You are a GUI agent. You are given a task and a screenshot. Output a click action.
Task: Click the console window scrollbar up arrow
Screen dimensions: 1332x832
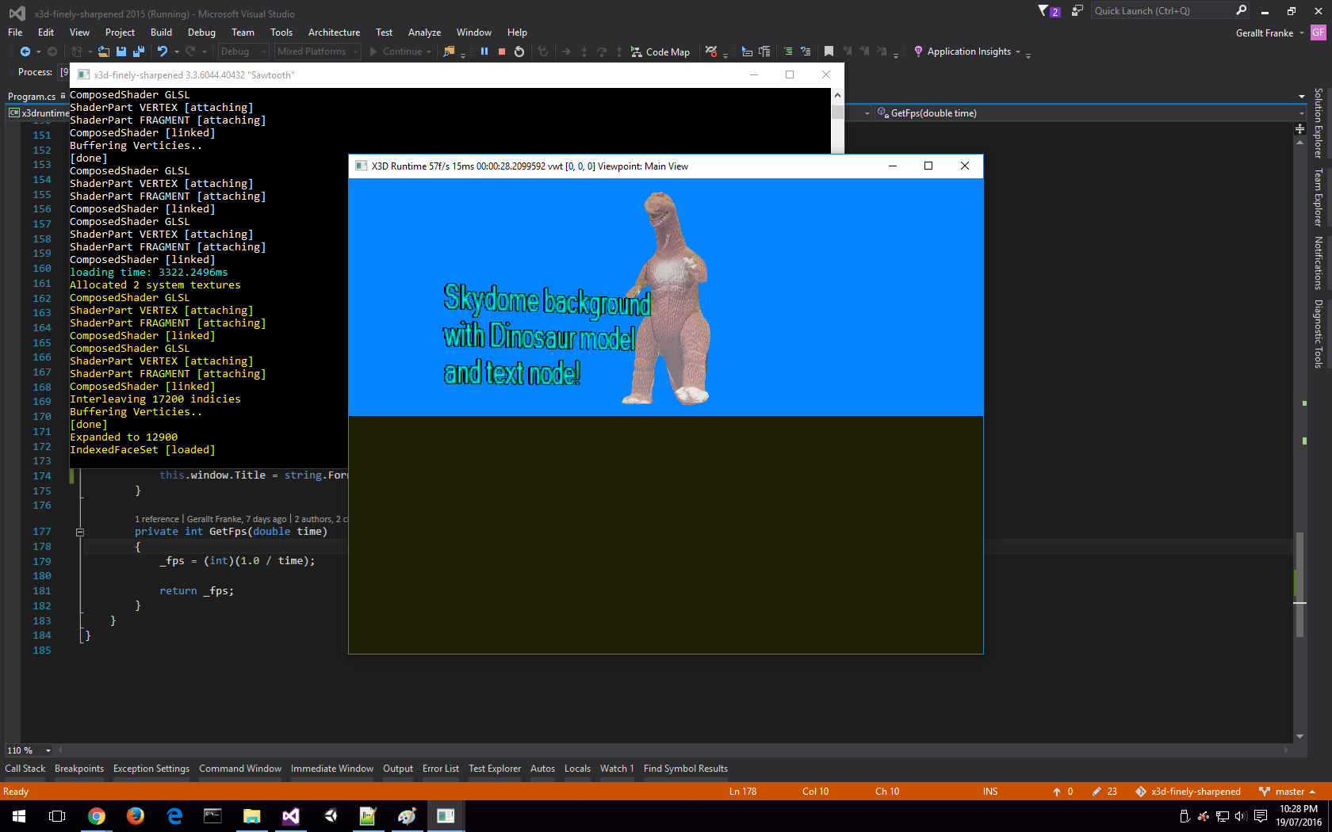pos(837,95)
